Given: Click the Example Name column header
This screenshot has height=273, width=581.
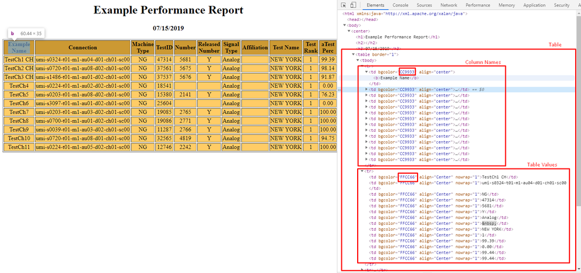Looking at the screenshot, I should (19, 48).
